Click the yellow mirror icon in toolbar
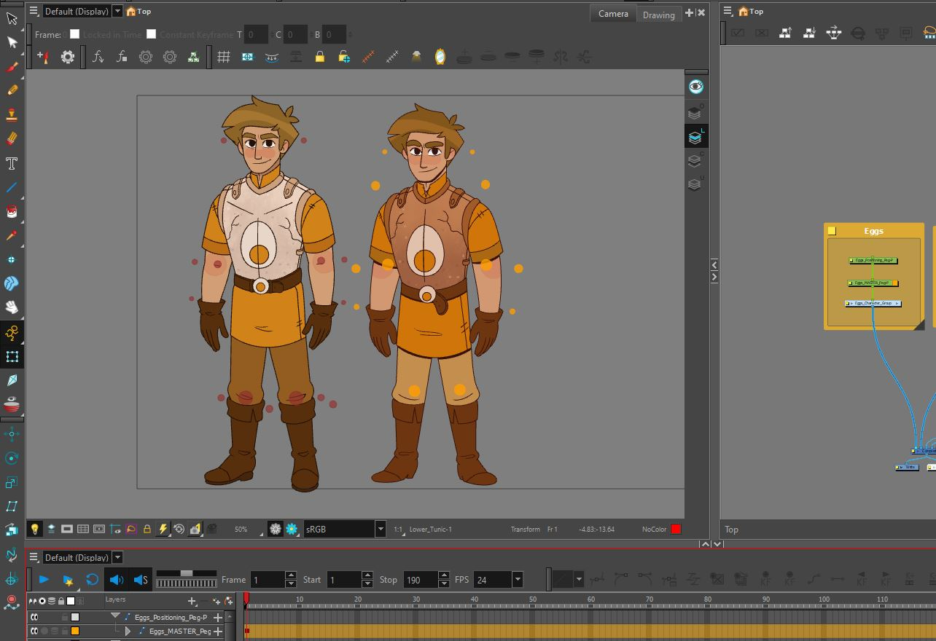The height and width of the screenshot is (641, 936). [x=440, y=57]
